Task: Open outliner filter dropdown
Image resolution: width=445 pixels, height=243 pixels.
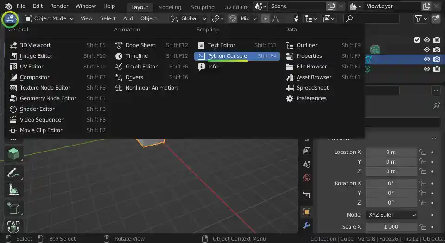Action: 420,18
